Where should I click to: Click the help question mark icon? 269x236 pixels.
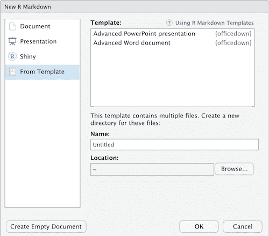[169, 23]
